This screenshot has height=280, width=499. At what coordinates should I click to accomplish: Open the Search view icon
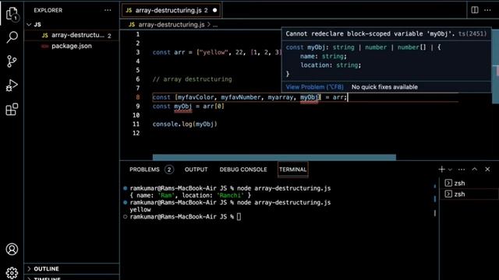click(12, 37)
